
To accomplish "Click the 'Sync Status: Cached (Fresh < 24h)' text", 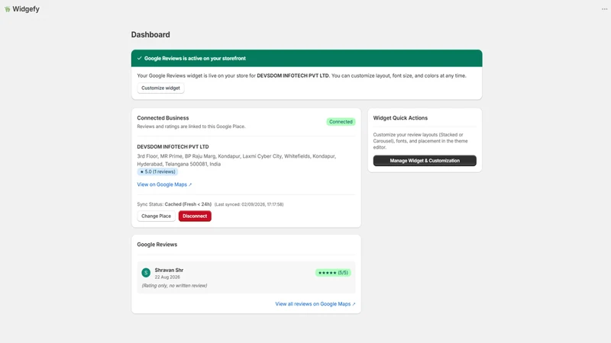I will coord(174,204).
